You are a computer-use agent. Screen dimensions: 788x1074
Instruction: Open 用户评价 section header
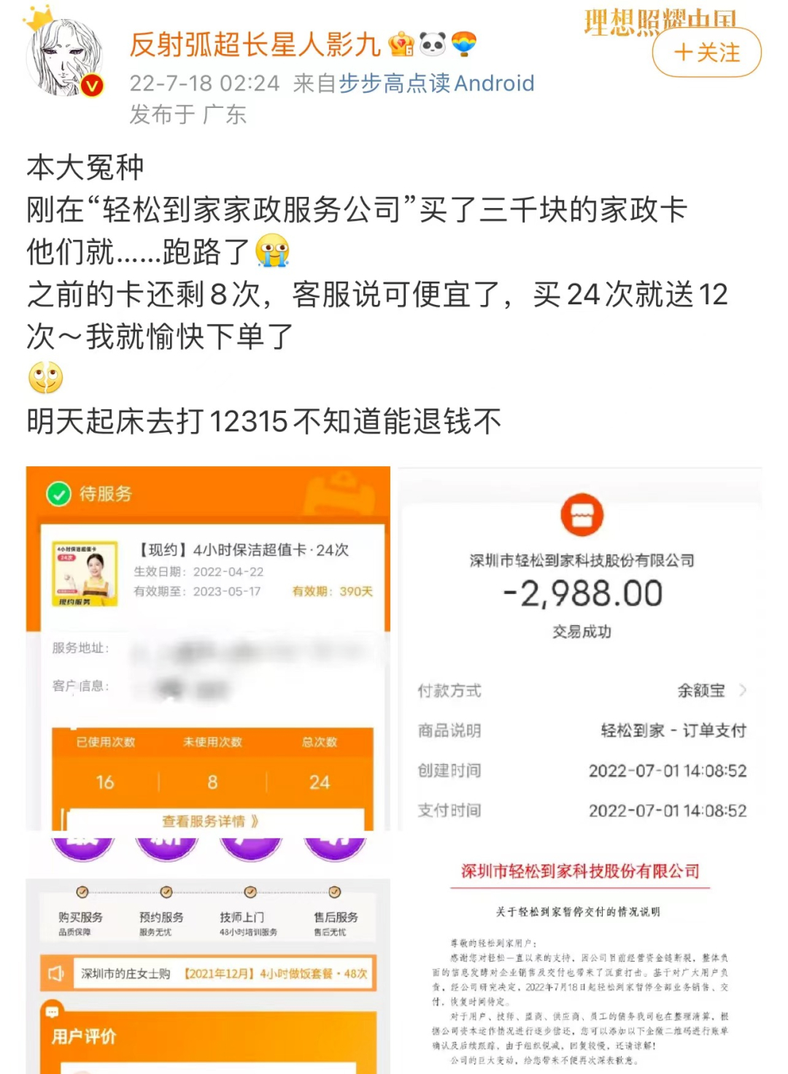pyautogui.click(x=84, y=1036)
